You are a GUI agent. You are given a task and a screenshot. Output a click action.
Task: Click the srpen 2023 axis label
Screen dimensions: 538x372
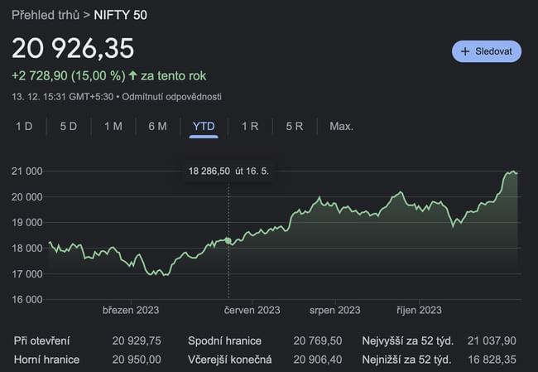coord(334,310)
